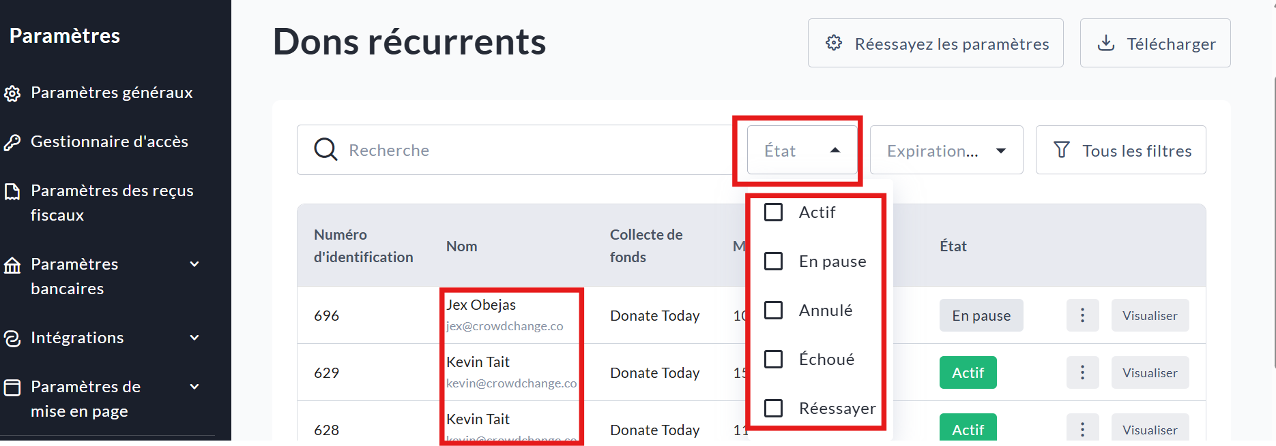This screenshot has height=446, width=1276.
Task: Expand the Paramètres bancaires submenu chevron
Action: [x=194, y=264]
